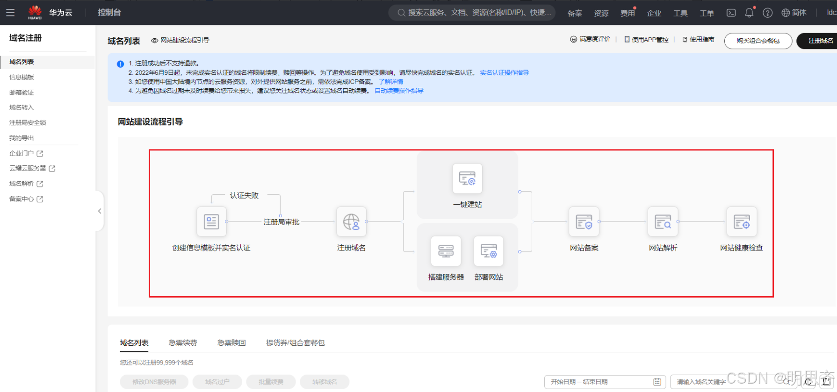The width and height of the screenshot is (837, 392).
Task: Open the 工具 menu in top bar
Action: [680, 13]
